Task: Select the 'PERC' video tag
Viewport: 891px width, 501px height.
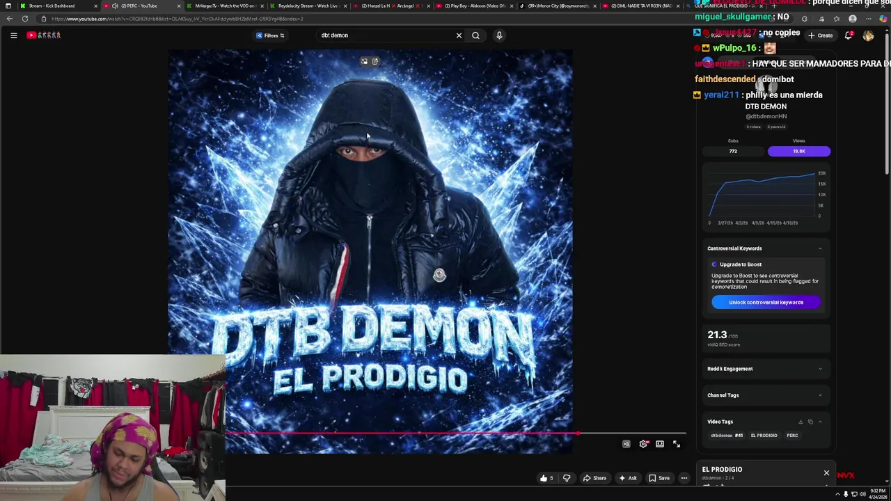Action: point(792,436)
